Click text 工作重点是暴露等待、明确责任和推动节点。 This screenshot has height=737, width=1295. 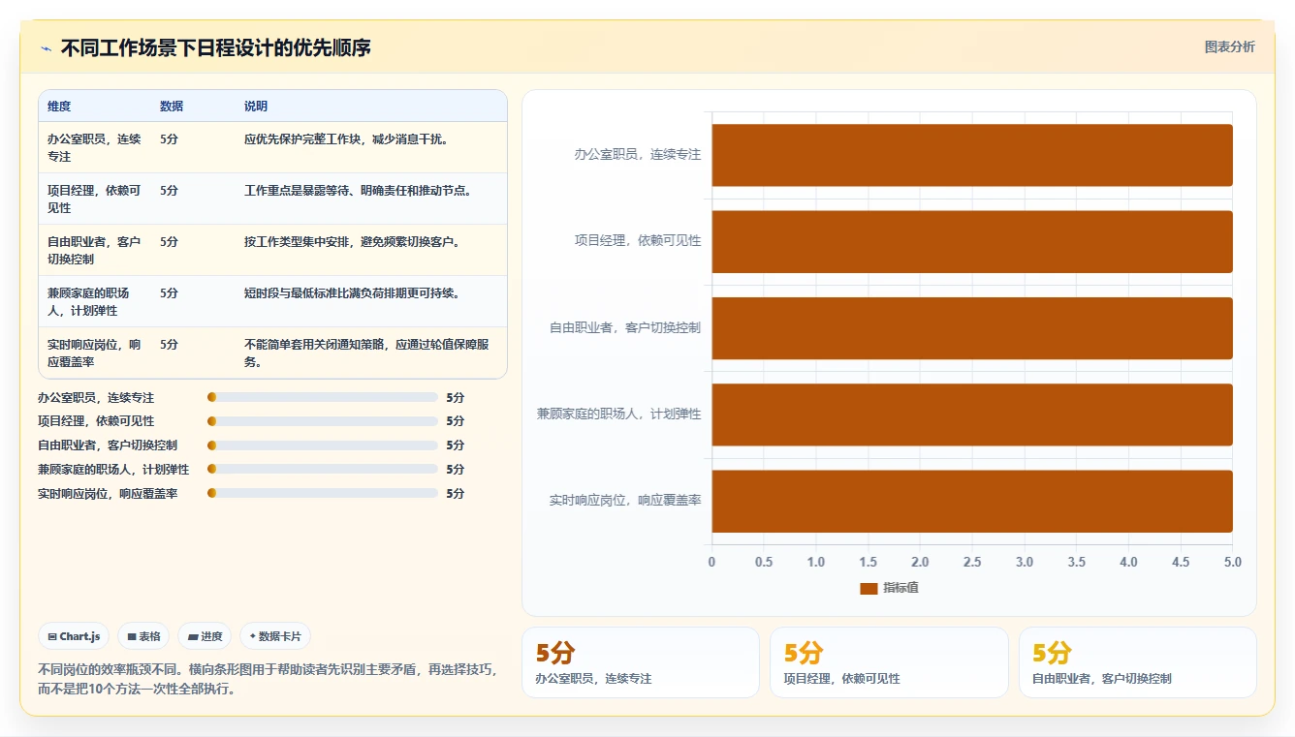pos(359,190)
